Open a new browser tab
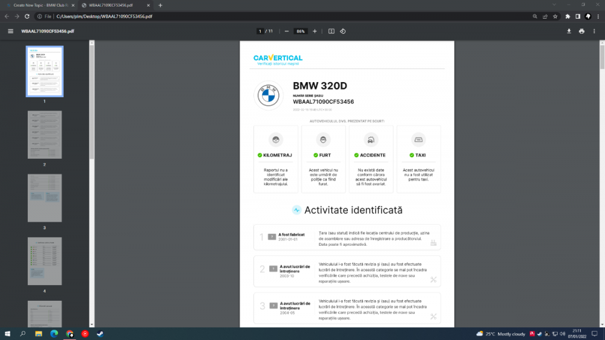 coord(160,5)
